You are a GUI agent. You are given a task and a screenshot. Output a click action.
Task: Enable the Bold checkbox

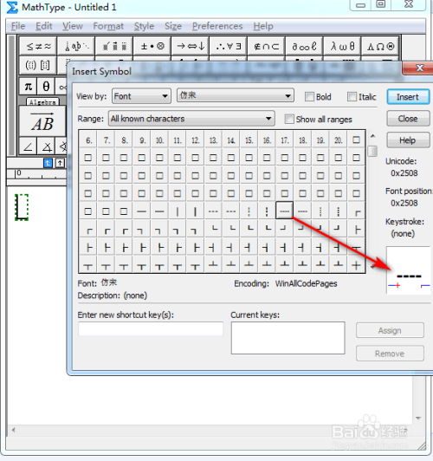pos(309,97)
